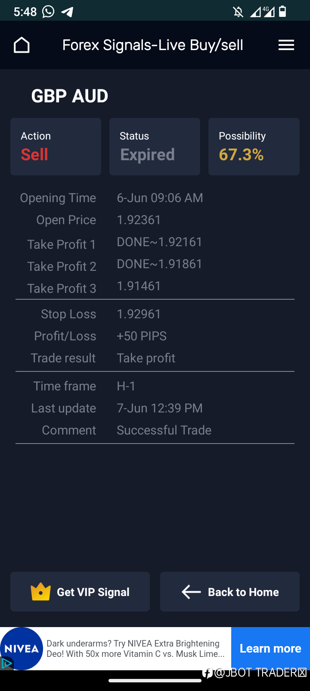
Task: Click Learn more on the ad
Action: click(x=270, y=649)
